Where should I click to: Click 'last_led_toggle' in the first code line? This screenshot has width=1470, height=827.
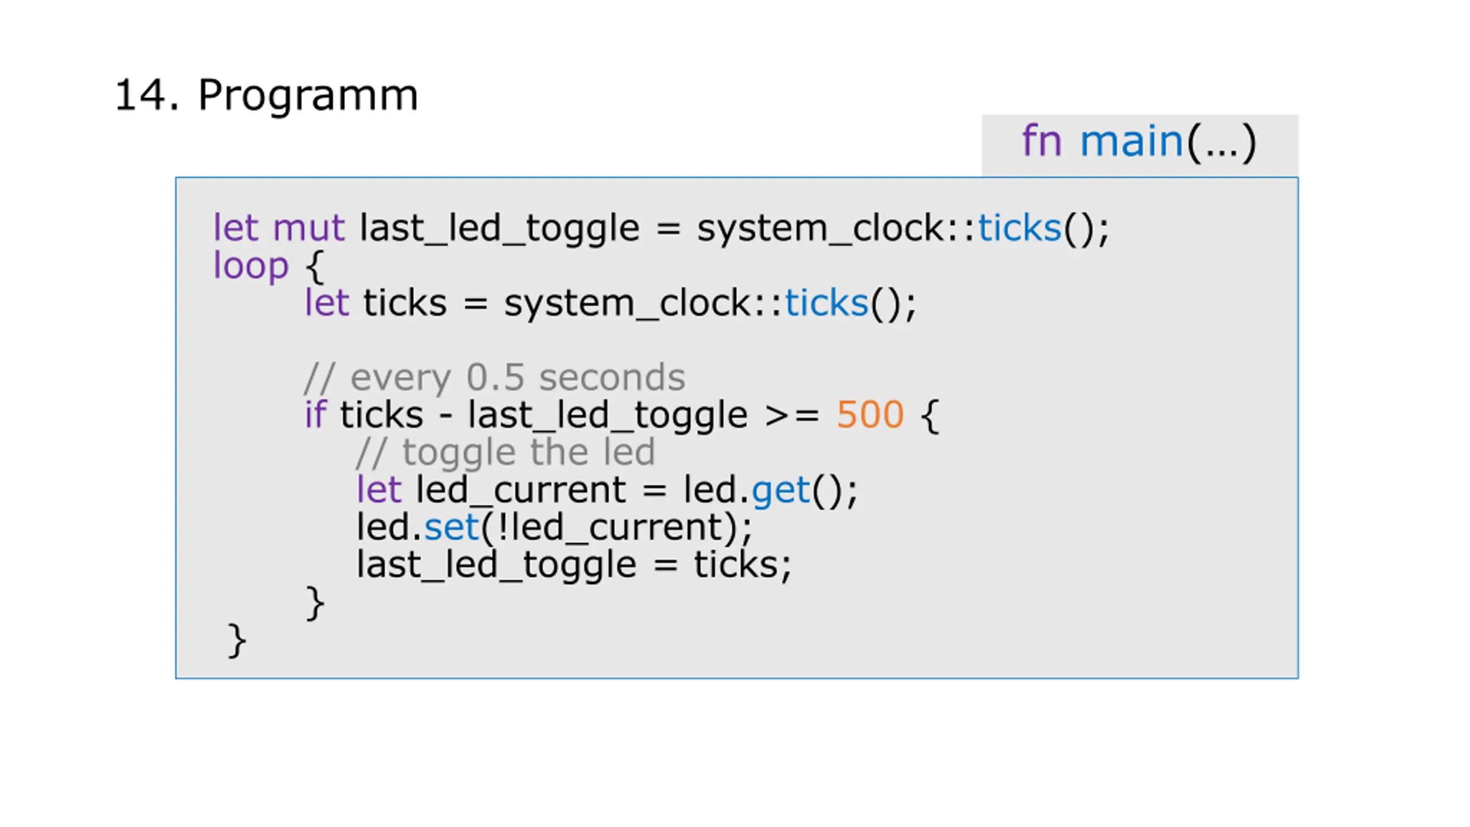[x=499, y=229]
